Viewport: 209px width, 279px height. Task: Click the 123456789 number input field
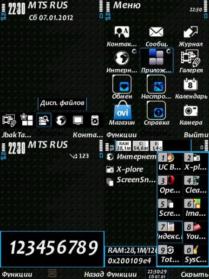coord(52,249)
